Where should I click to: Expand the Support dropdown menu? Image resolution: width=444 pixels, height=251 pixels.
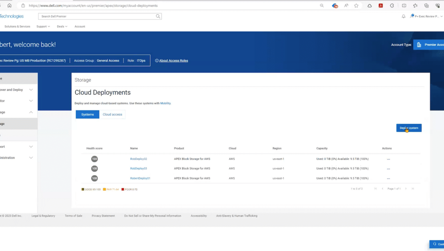pyautogui.click(x=43, y=27)
